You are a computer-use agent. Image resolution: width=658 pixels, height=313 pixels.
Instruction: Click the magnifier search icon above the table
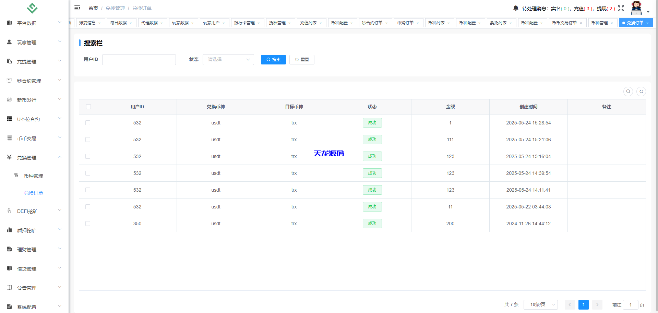[628, 92]
